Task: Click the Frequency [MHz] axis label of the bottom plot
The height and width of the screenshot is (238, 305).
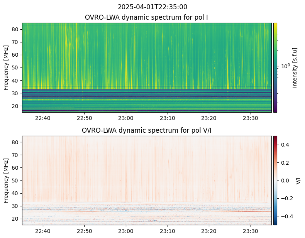Action: [x=6, y=181]
